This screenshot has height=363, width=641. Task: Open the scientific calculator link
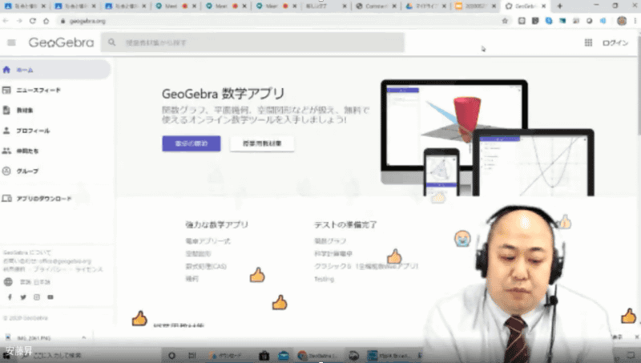(333, 254)
